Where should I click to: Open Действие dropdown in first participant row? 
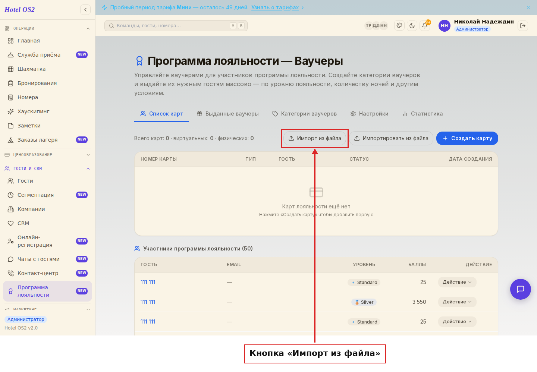457,282
